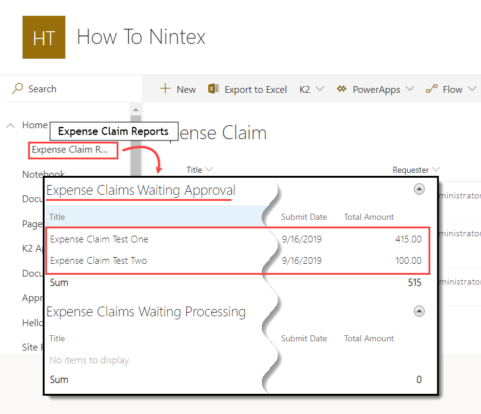481x414 pixels.
Task: Open Expense Claim R... navigation link
Action: pyautogui.click(x=70, y=150)
